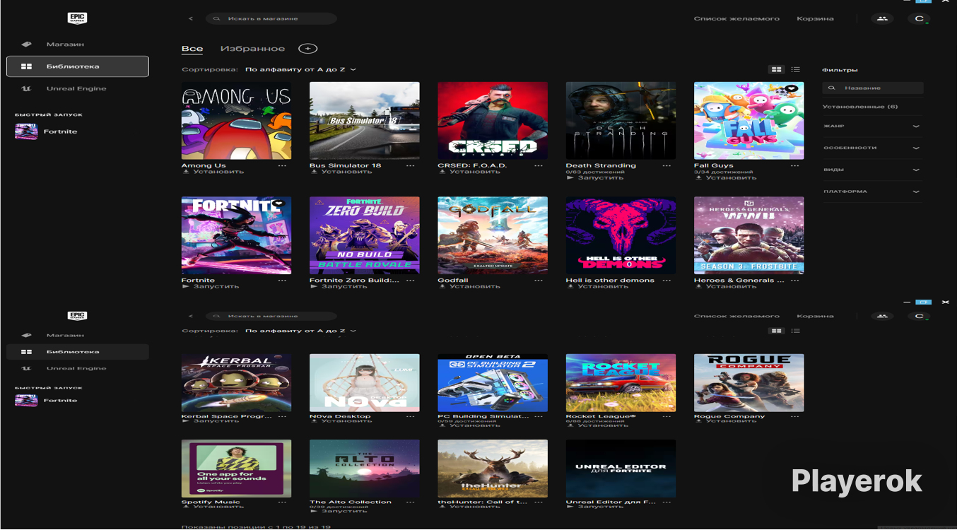This screenshot has height=530, width=957.
Task: Toggle the favorite heart on Fall Guys
Action: tap(792, 89)
